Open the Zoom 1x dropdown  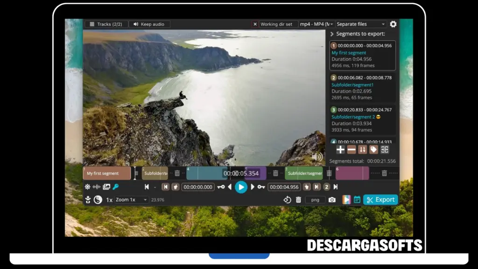coord(131,200)
